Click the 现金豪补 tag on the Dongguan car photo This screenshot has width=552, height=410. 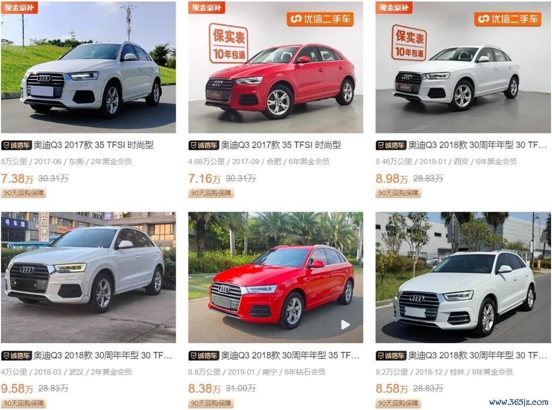[19, 7]
